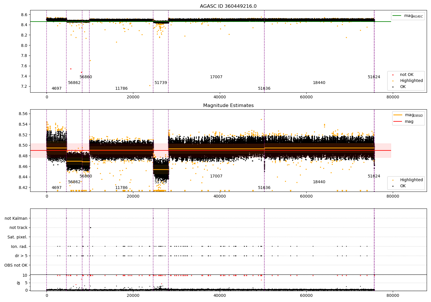Click the 'not Kalman' axis label
This screenshot has height=302, width=431.
pyautogui.click(x=16, y=218)
